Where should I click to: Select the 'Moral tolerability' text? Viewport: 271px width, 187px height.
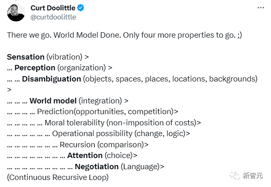(74, 123)
